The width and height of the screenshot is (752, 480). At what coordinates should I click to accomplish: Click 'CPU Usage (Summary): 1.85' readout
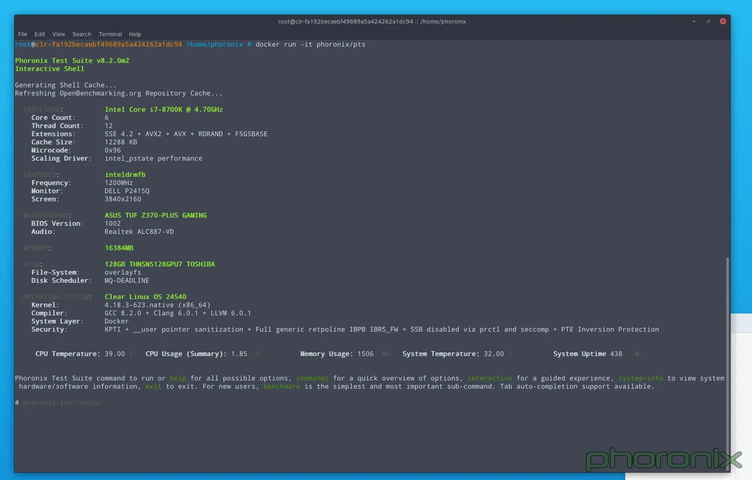click(196, 354)
